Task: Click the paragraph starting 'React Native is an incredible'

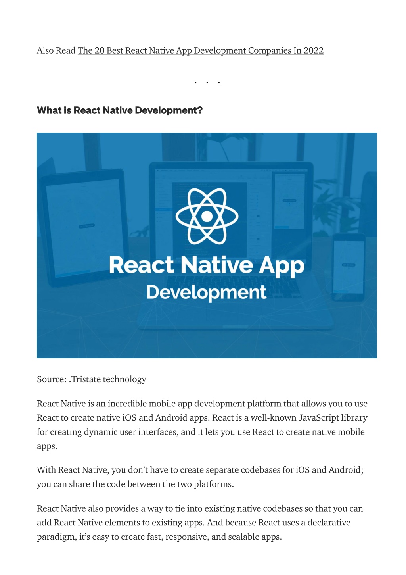Action: 202,425
